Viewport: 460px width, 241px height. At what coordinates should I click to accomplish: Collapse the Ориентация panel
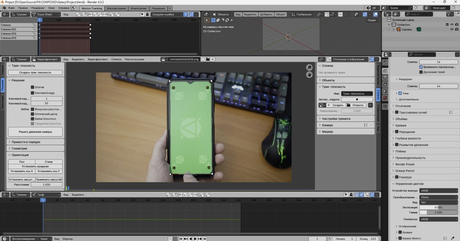click(x=35, y=155)
